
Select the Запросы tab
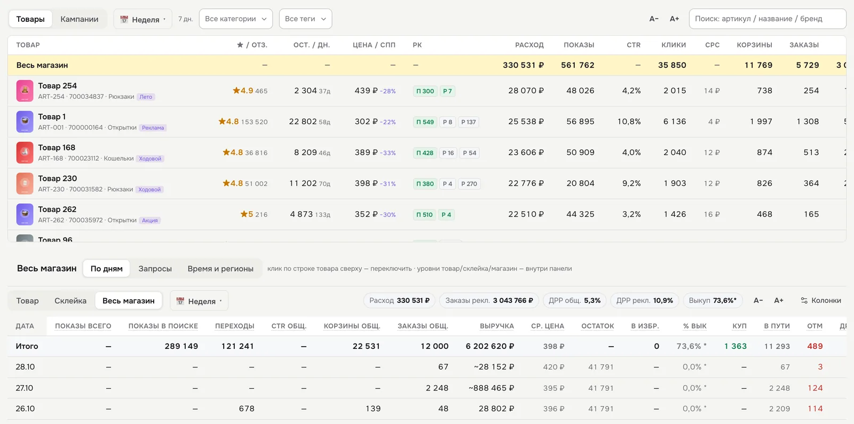[x=155, y=269]
